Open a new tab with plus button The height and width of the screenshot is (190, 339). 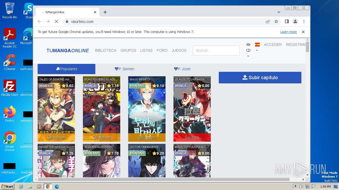(x=105, y=12)
